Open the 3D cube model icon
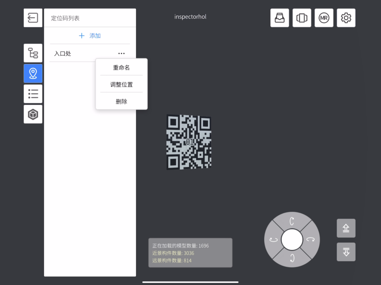This screenshot has height=285, width=381. pyautogui.click(x=33, y=114)
